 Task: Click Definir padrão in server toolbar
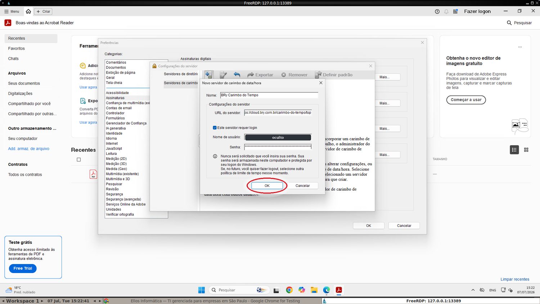tap(334, 75)
